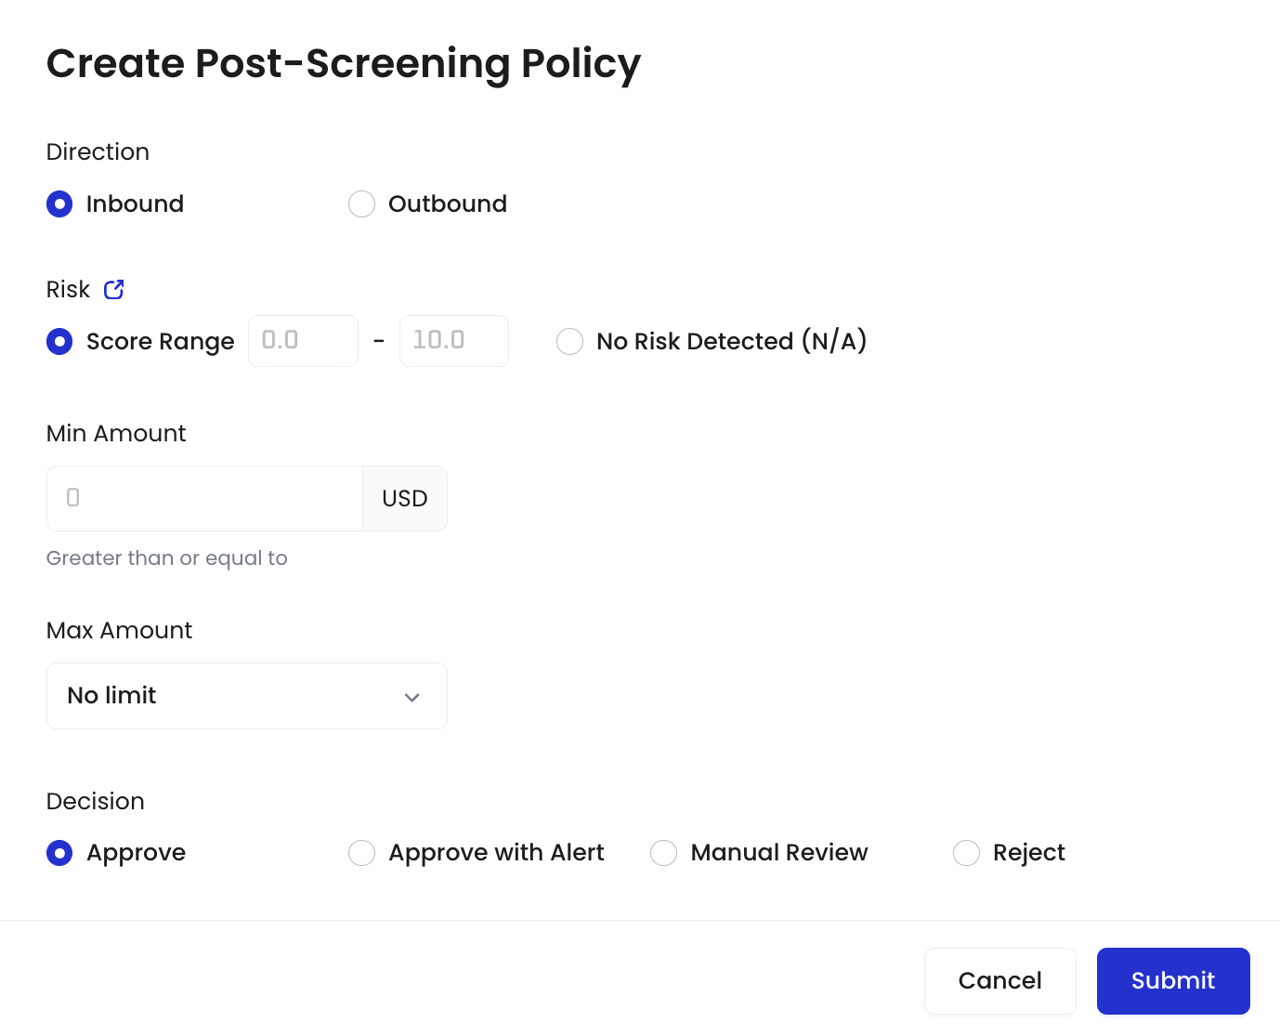
Task: Click the Manual Review label text
Action: [778, 853]
